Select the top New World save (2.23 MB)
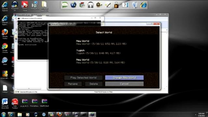The height and width of the screenshot is (117, 208). [x=101, y=43]
